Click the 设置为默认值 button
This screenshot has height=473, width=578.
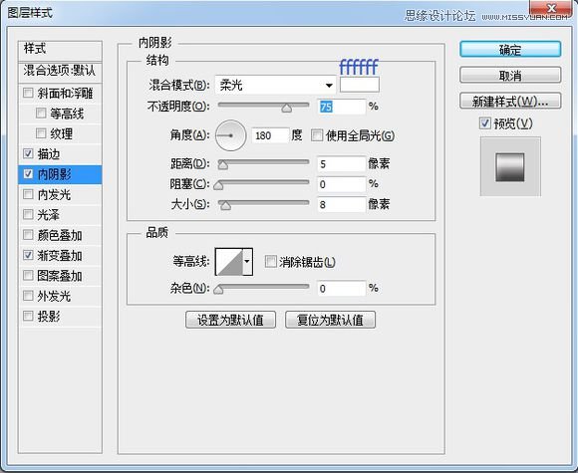pyautogui.click(x=231, y=320)
